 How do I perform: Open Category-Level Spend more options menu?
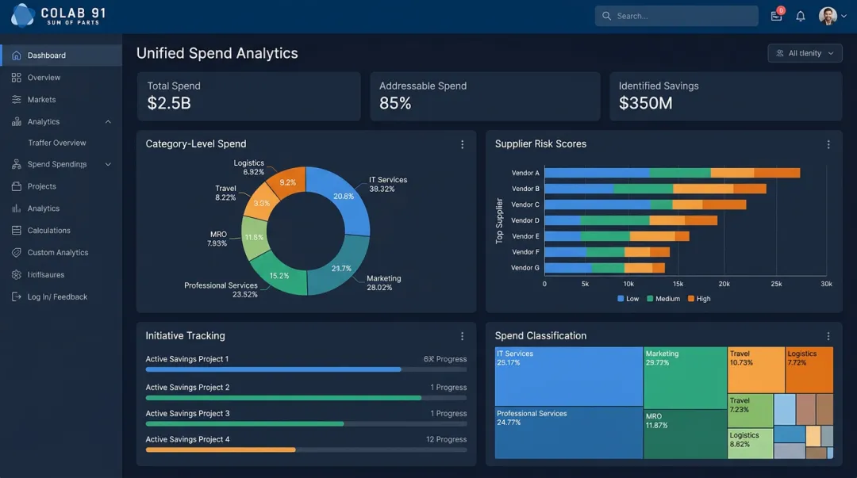463,144
